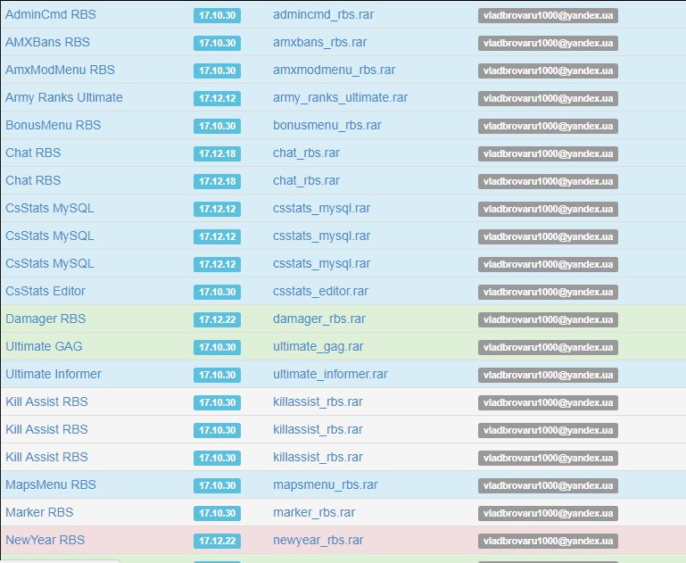Screen dimensions: 686x563
Task: Click the email badge in BonusMenu RBS row
Action: (x=548, y=126)
